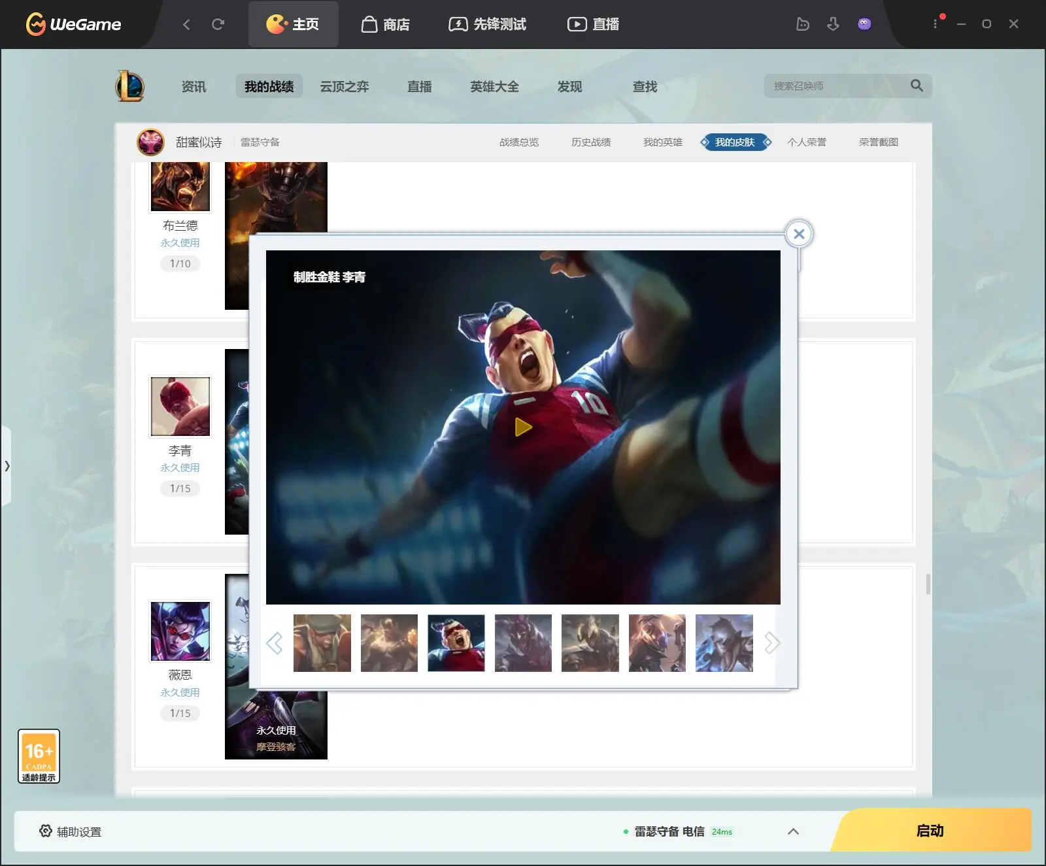Viewport: 1046px width, 866px height.
Task: Click the 雷瑟守备 server label by username
Action: tap(260, 142)
